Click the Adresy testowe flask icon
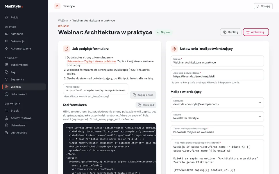This screenshot has height=174, width=279. pyautogui.click(x=7, y=118)
